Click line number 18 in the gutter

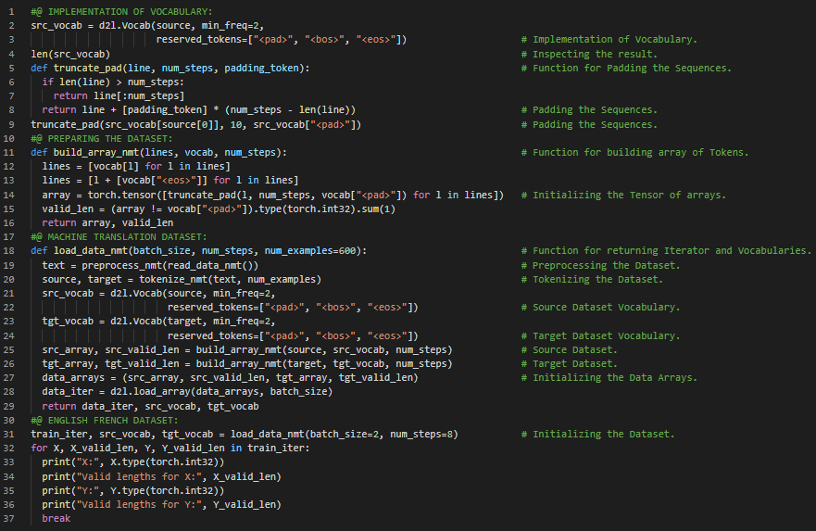[7, 251]
